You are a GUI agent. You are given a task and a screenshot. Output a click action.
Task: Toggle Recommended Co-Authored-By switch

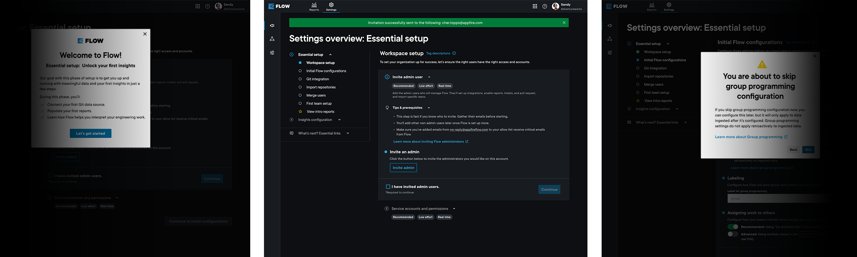click(733, 227)
